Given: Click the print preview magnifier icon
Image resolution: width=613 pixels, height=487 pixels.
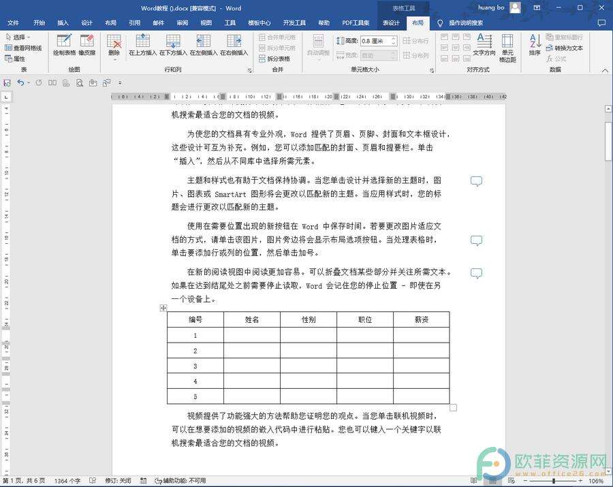Looking at the screenshot, I should 80,83.
